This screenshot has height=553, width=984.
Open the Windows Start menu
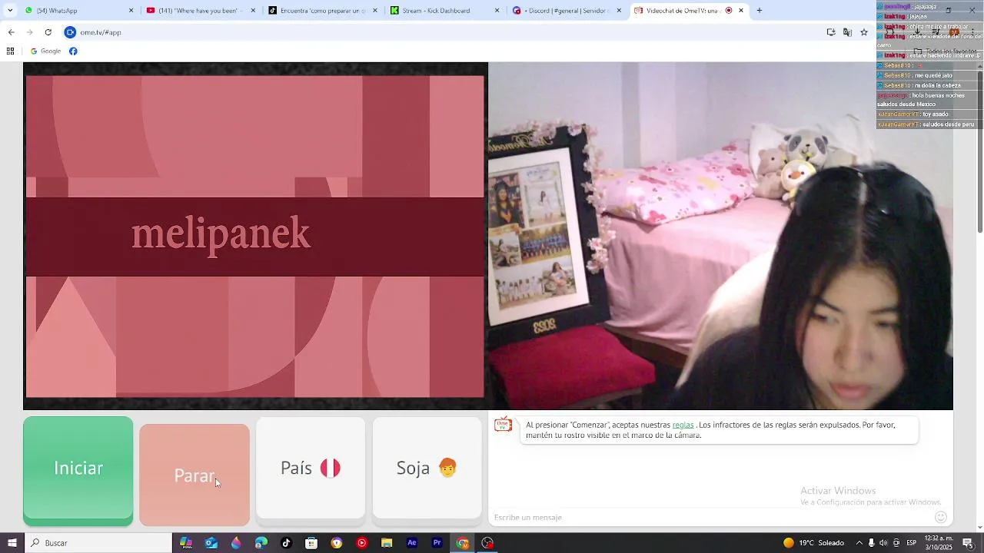[x=12, y=543]
